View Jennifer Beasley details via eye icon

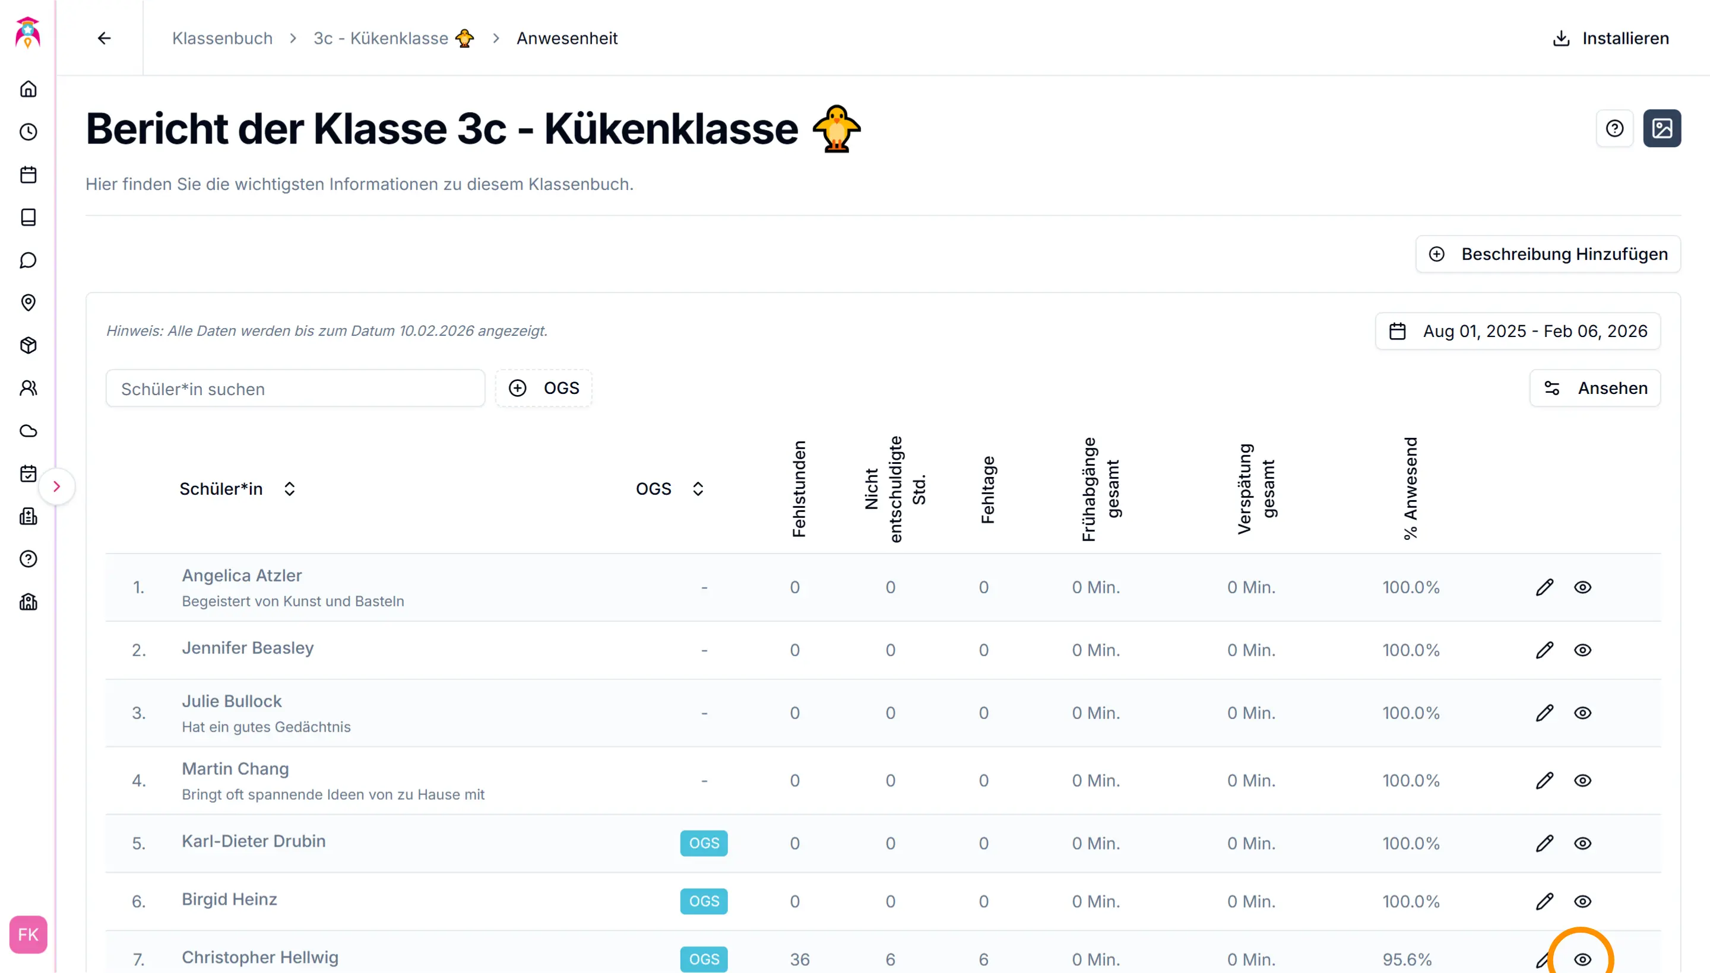click(x=1582, y=650)
